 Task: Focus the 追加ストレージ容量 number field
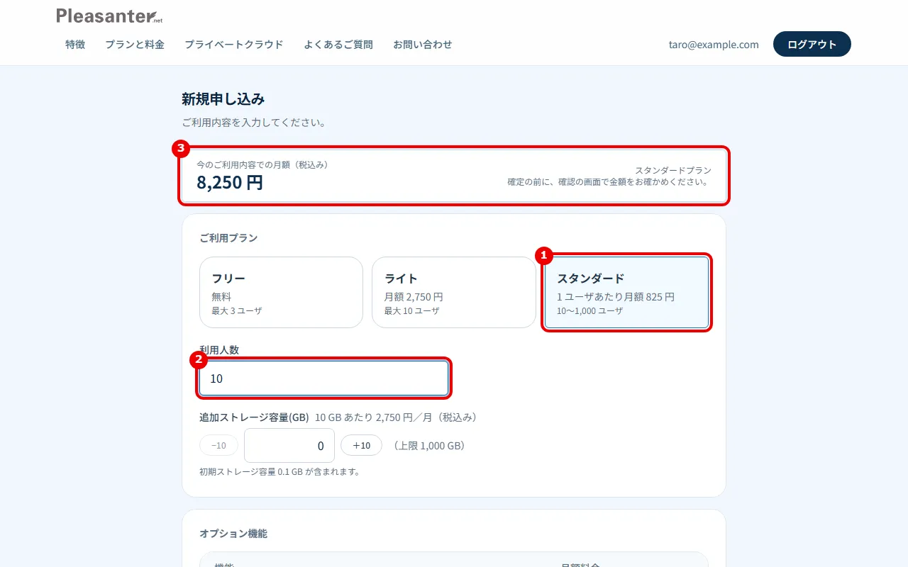click(x=289, y=445)
